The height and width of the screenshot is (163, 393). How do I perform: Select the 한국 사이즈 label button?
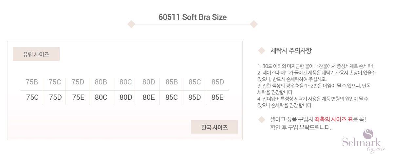point(214,127)
